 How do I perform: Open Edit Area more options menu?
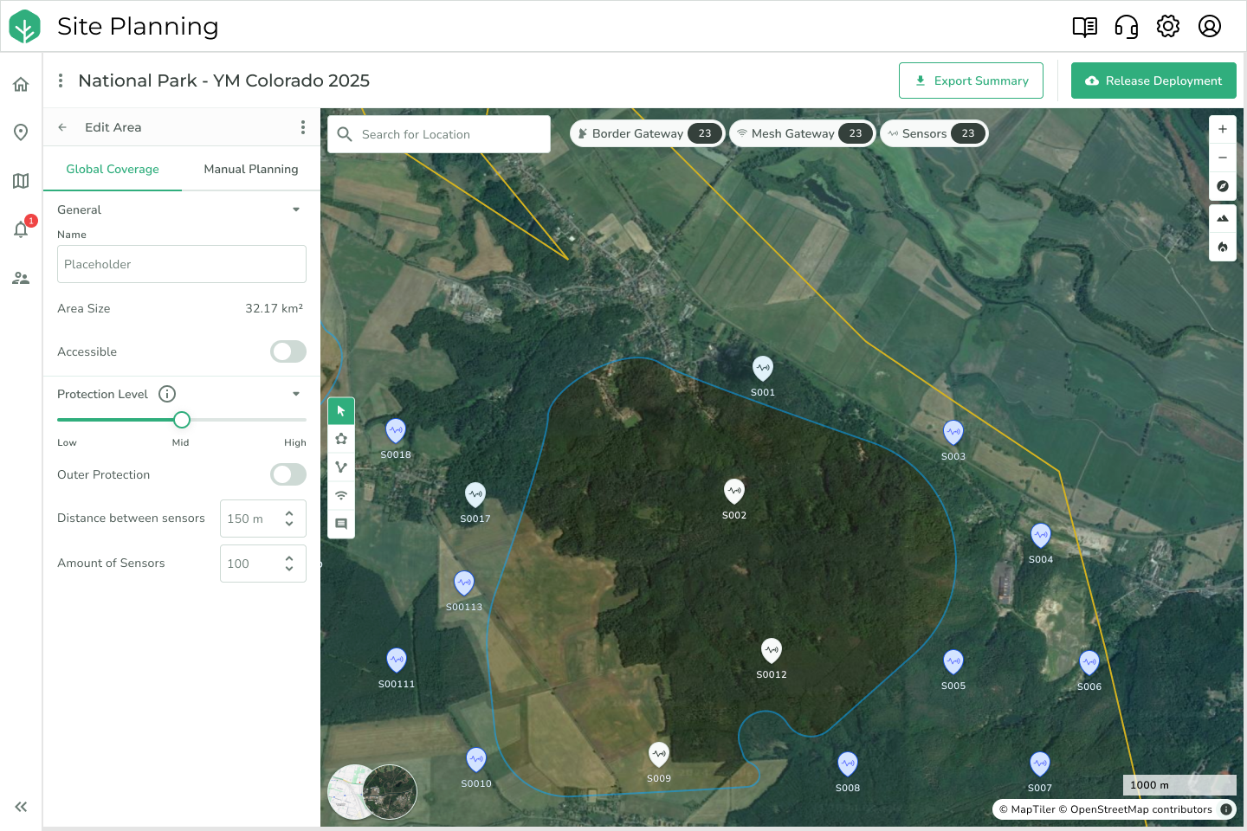click(302, 127)
